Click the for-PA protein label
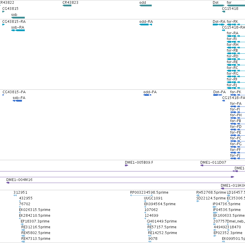The height and width of the screenshot is (243, 245). click(236, 104)
